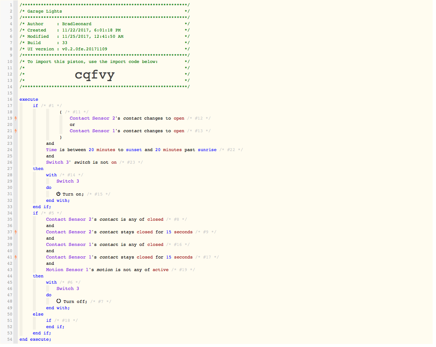Click the 'Turn off;' action
This screenshot has width=436, height=347.
click(75, 301)
